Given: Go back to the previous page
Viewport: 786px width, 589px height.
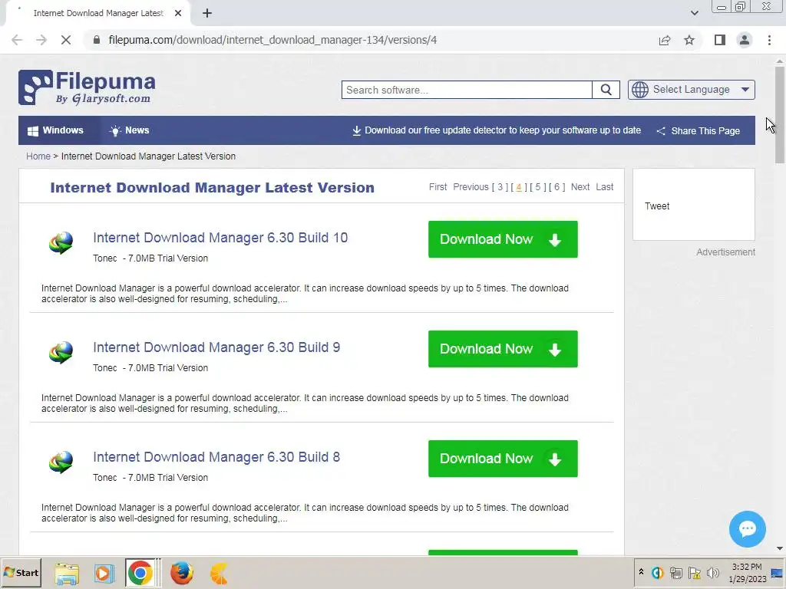Looking at the screenshot, I should pos(17,40).
